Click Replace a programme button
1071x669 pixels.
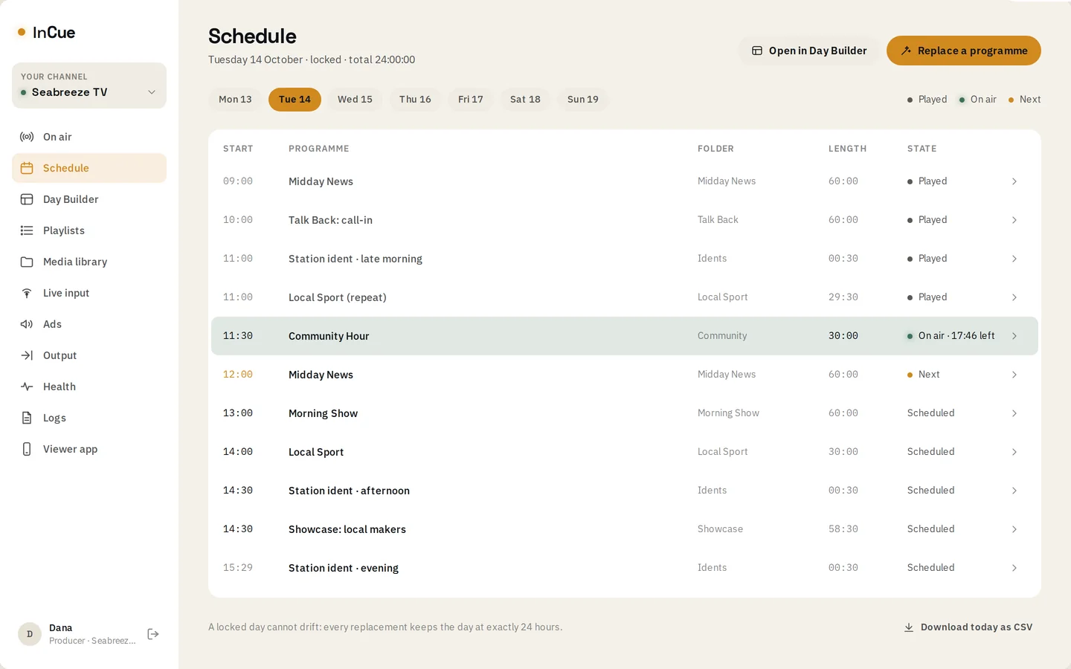click(x=964, y=51)
